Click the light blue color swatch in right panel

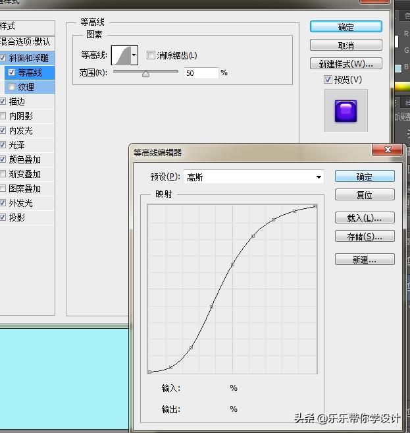[x=398, y=68]
